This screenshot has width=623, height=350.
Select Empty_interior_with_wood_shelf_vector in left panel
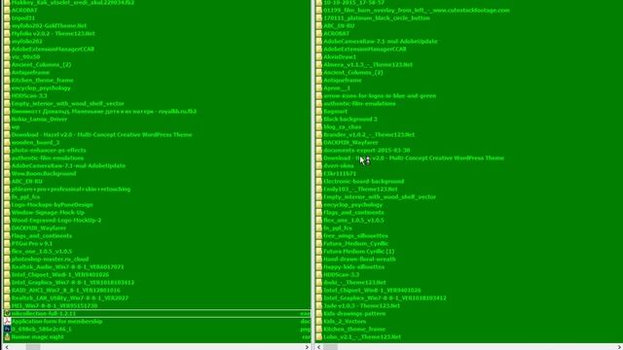pyautogui.click(x=68, y=104)
